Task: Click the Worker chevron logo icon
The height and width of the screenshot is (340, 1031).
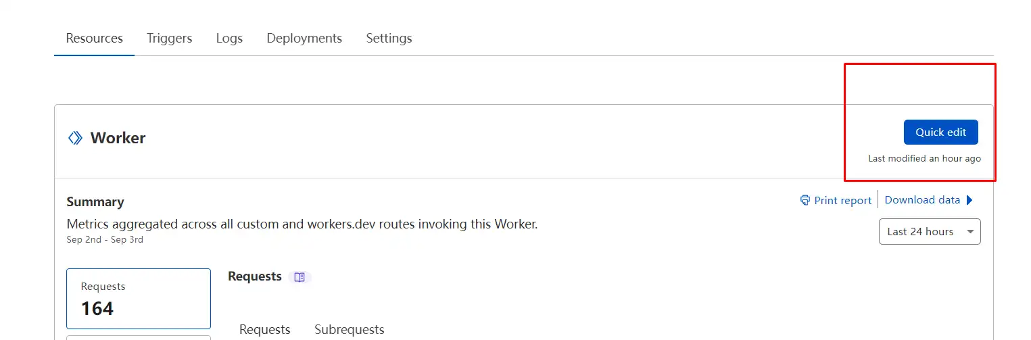Action: 75,138
